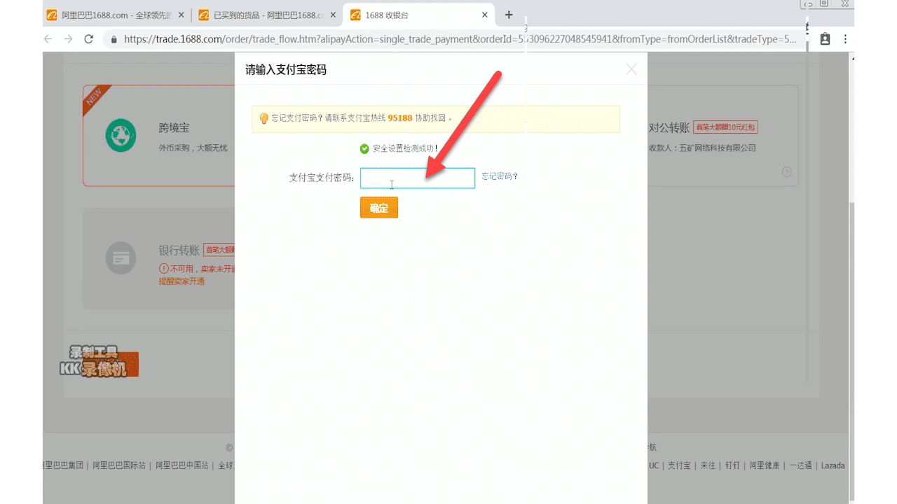
Task: Click the 提醒卖家开通 link
Action: [x=182, y=281]
